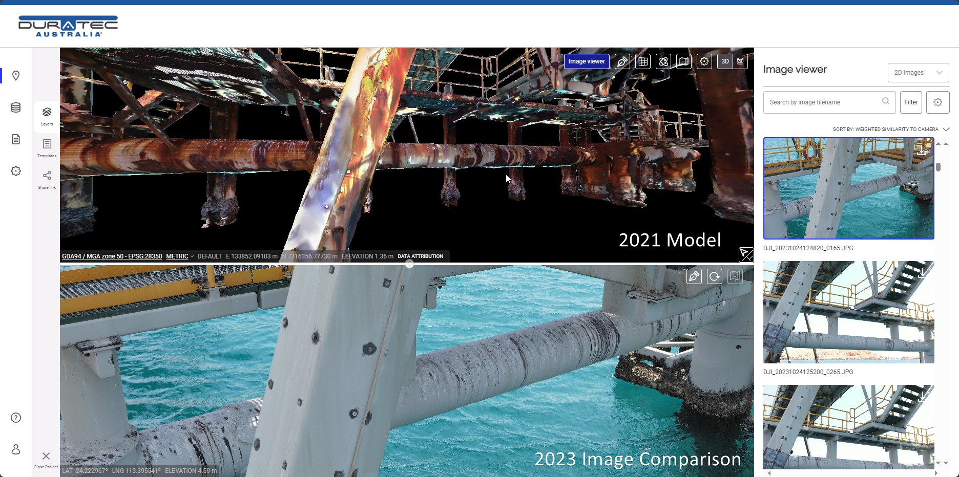The height and width of the screenshot is (477, 959).
Task: Click the Filter button
Action: pyautogui.click(x=911, y=102)
